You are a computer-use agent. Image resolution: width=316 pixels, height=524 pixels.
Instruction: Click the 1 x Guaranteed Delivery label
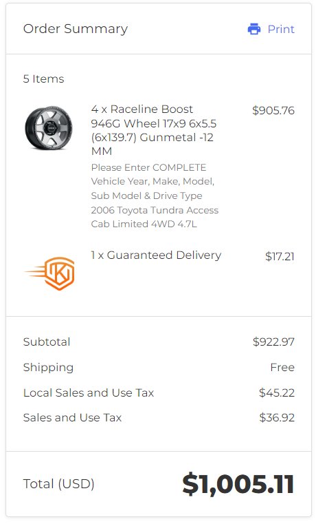pyautogui.click(x=156, y=255)
